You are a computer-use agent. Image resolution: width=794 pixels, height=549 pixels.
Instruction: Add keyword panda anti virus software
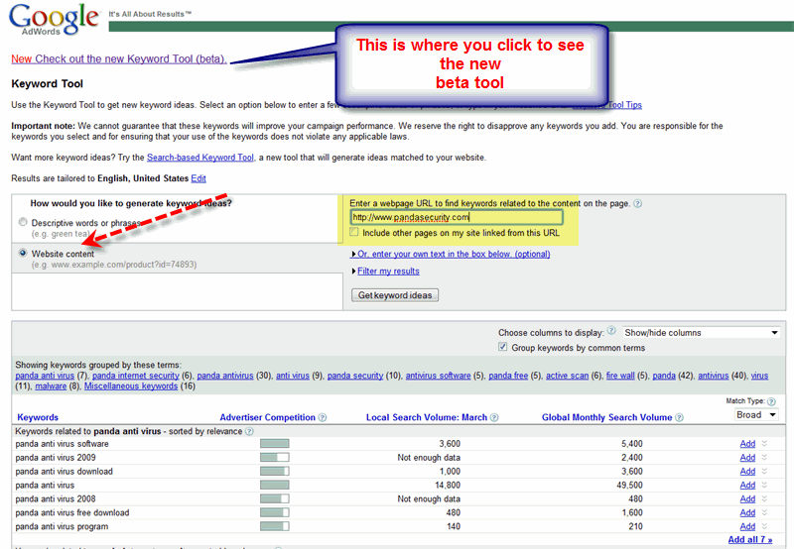(x=747, y=444)
